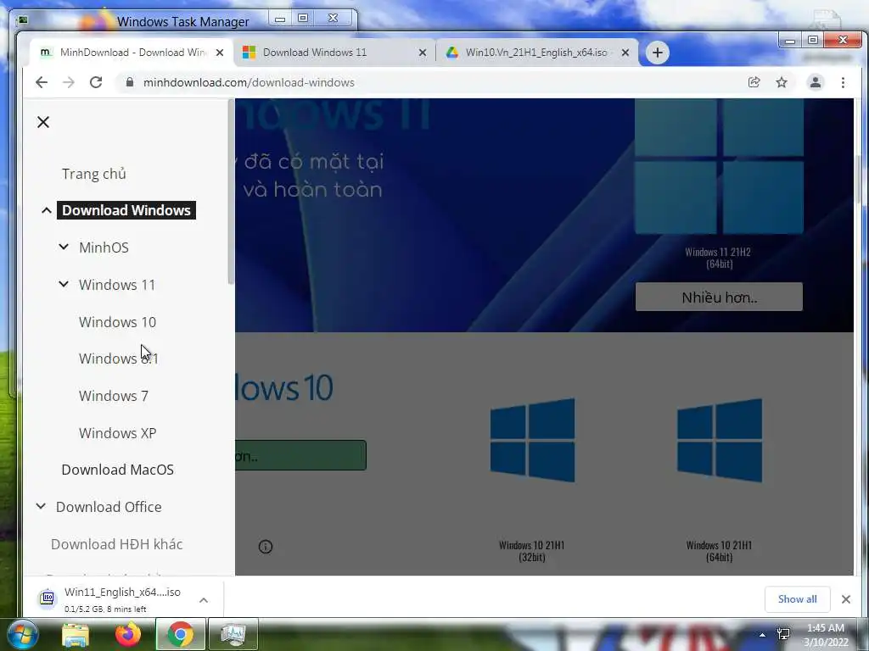
Task: Click the side menu scrollbar
Action: click(x=231, y=192)
